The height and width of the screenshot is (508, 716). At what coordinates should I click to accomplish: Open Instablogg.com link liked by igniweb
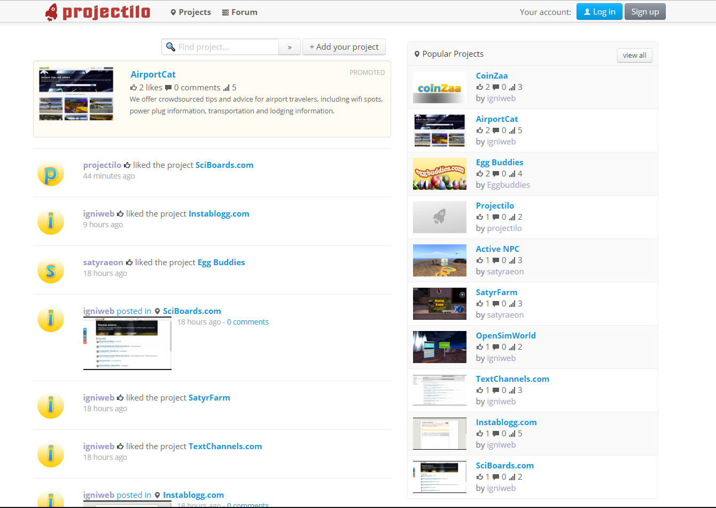(x=219, y=214)
